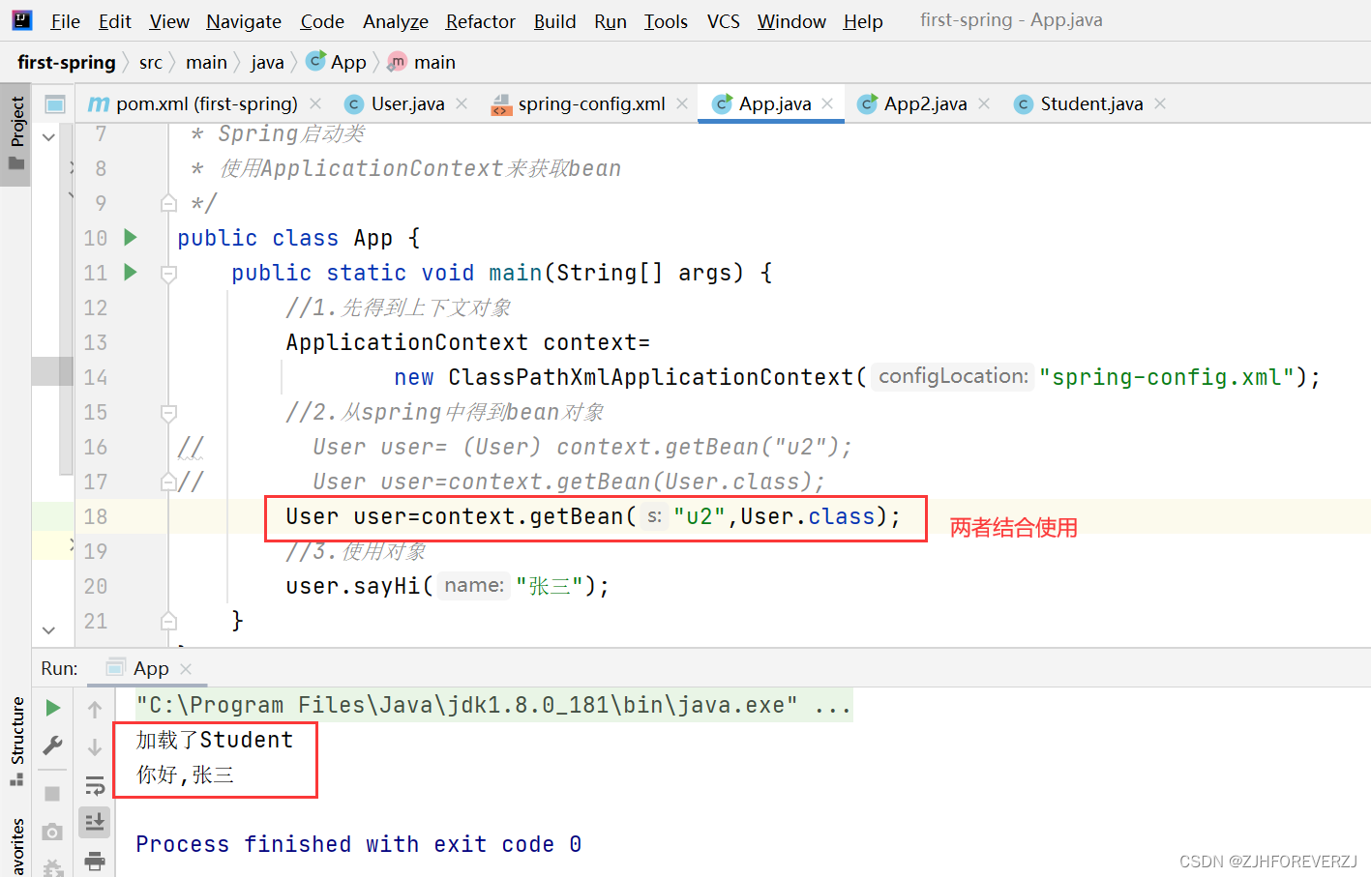Open the Project tool window
The image size is (1371, 877).
[x=16, y=134]
